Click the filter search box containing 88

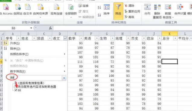click(36, 78)
